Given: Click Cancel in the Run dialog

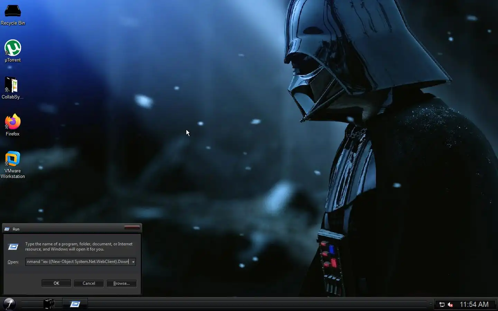Looking at the screenshot, I should [x=89, y=283].
